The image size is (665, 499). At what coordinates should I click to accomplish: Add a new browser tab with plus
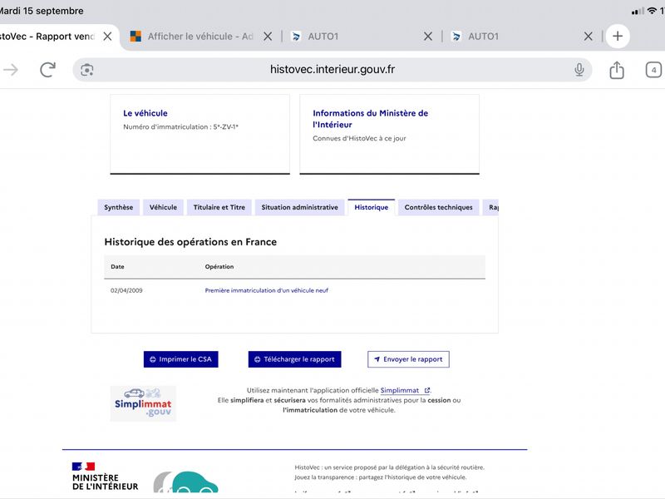[x=618, y=36]
